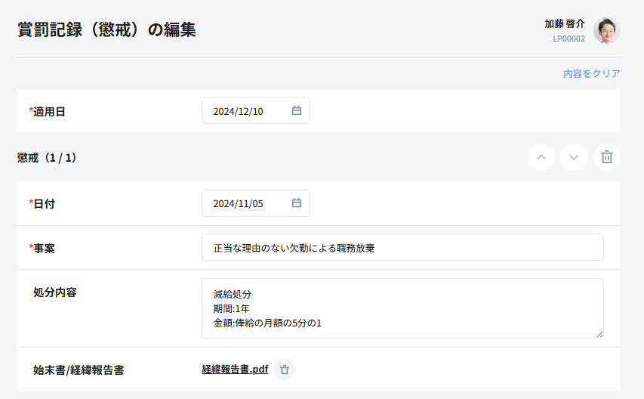Remove the attached 経緯報告書.pdf file
This screenshot has height=399, width=644.
click(x=285, y=370)
